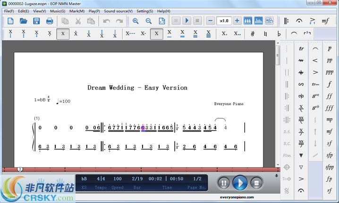Viewport: 339px width, 203px height.
Task: Open the Play(P) menu
Action: 94,11
